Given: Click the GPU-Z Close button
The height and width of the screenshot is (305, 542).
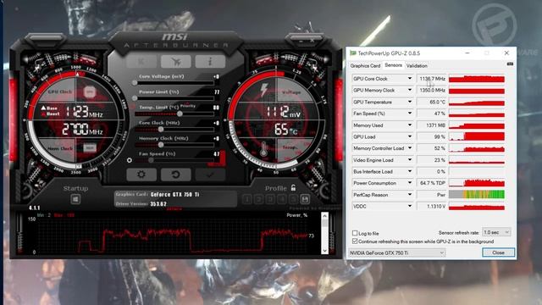Looking at the screenshot, I should coord(498,252).
